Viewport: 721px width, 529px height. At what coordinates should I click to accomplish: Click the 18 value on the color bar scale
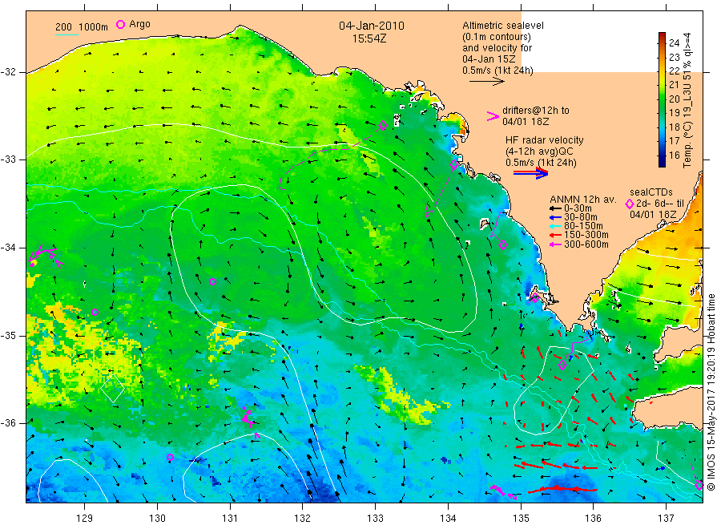tap(674, 127)
